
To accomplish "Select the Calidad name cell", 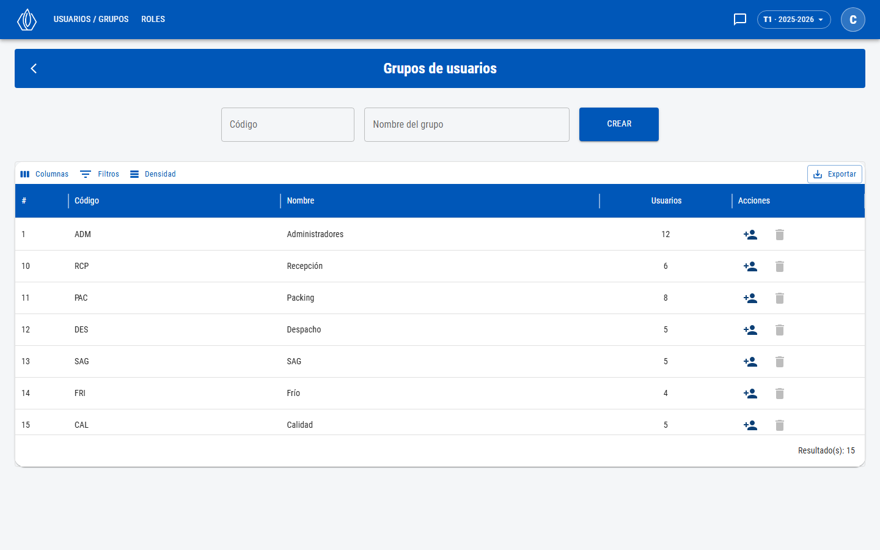I will pyautogui.click(x=440, y=422).
